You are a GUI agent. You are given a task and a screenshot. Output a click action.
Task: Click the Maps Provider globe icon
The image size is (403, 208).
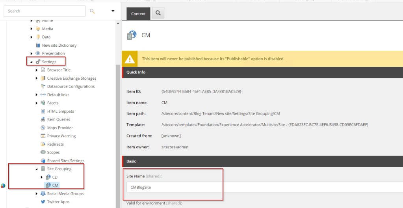point(43,128)
